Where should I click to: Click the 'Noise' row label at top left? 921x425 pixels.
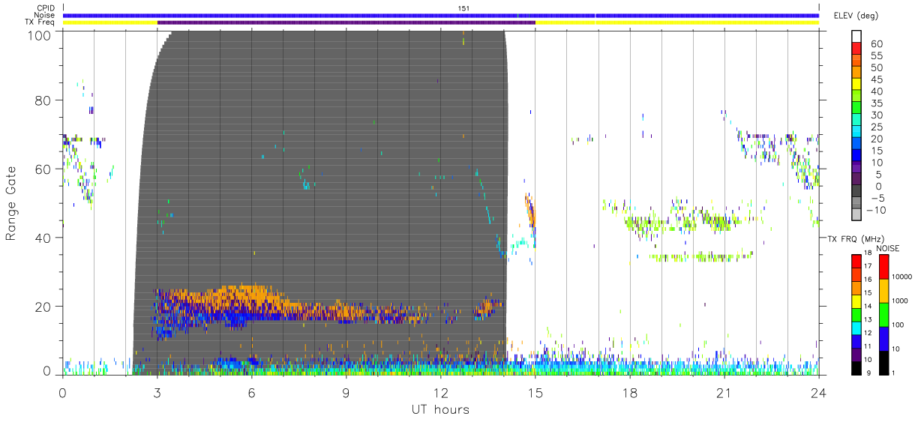(45, 15)
